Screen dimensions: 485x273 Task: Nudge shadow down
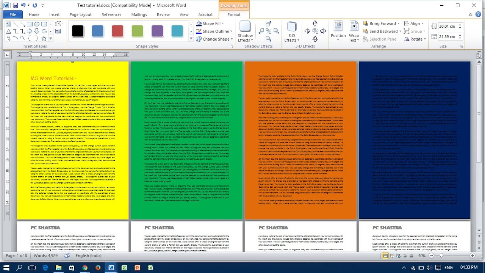pos(269,39)
